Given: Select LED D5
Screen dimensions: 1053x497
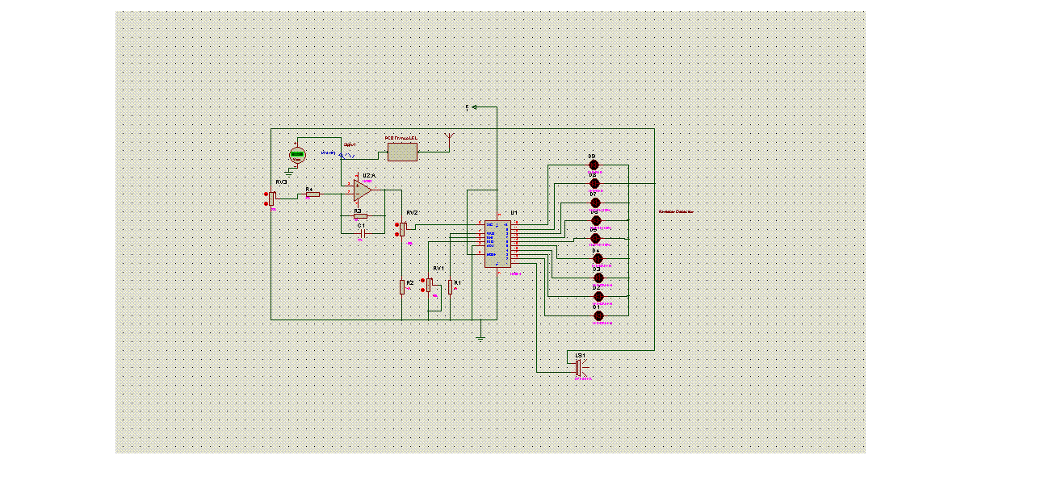Looking at the screenshot, I should pyautogui.click(x=596, y=239).
